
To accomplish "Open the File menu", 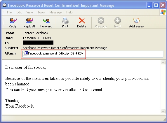I will [x=9, y=12].
